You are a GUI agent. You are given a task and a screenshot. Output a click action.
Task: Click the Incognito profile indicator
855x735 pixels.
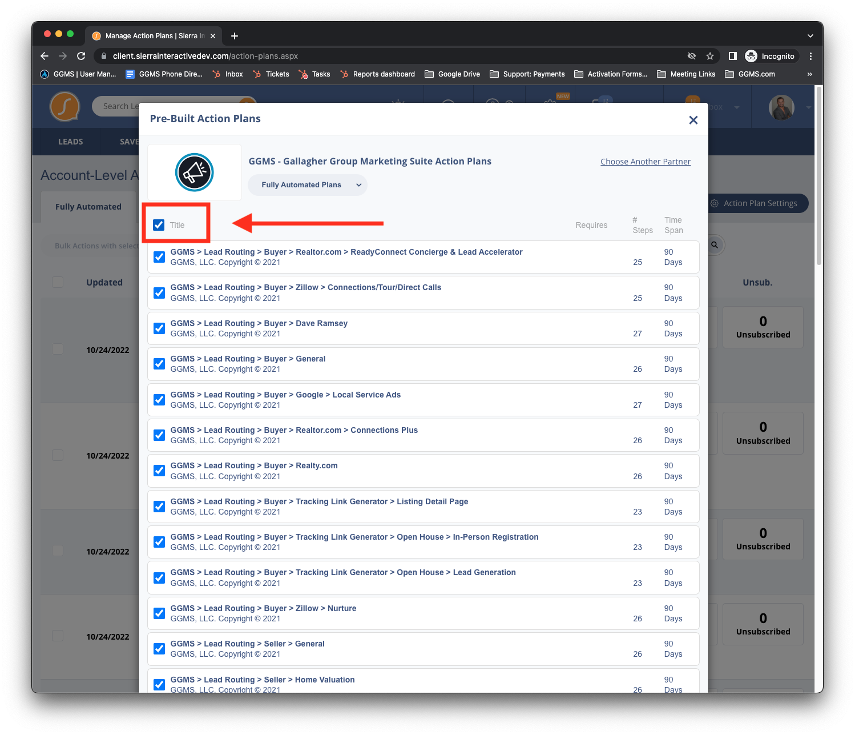[771, 56]
